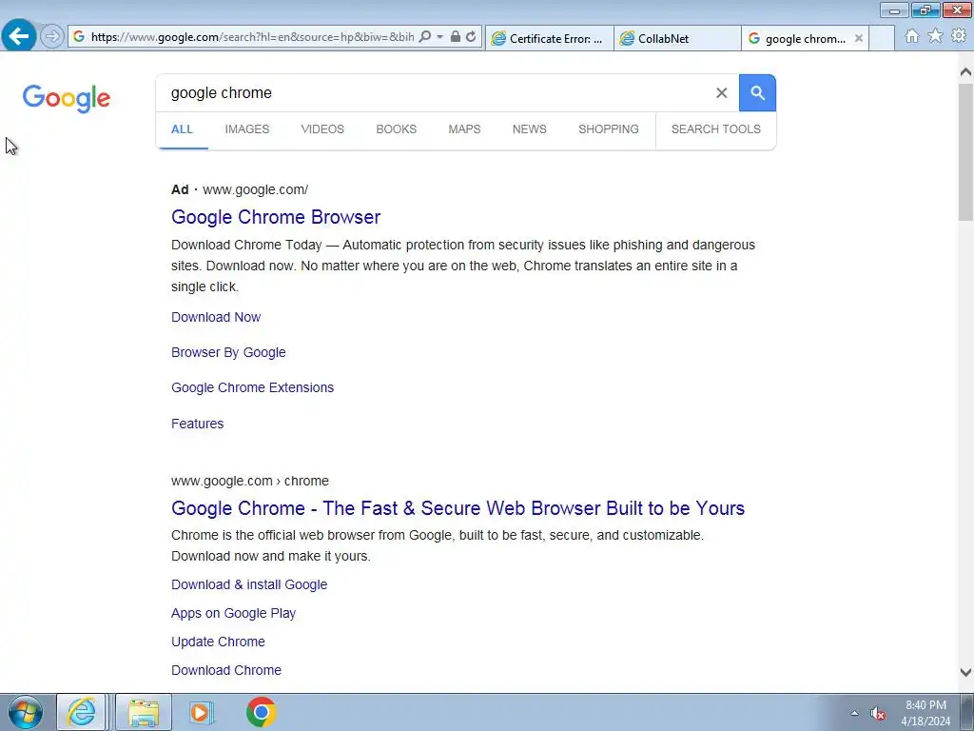Click Download & install Google link
Viewport: 974px width, 731px height.
coord(249,585)
